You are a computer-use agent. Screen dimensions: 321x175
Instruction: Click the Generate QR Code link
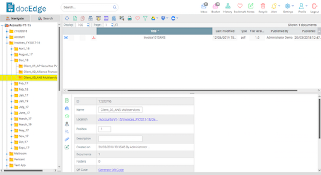(111, 170)
